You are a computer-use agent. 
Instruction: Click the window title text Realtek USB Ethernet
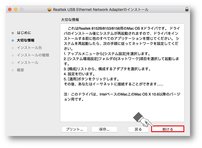[x=101, y=9]
